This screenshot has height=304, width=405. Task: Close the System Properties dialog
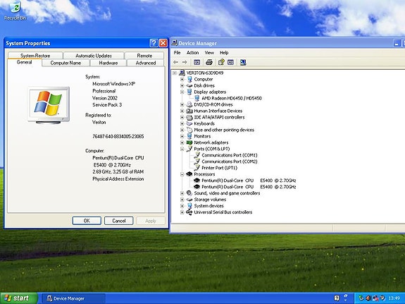[163, 43]
